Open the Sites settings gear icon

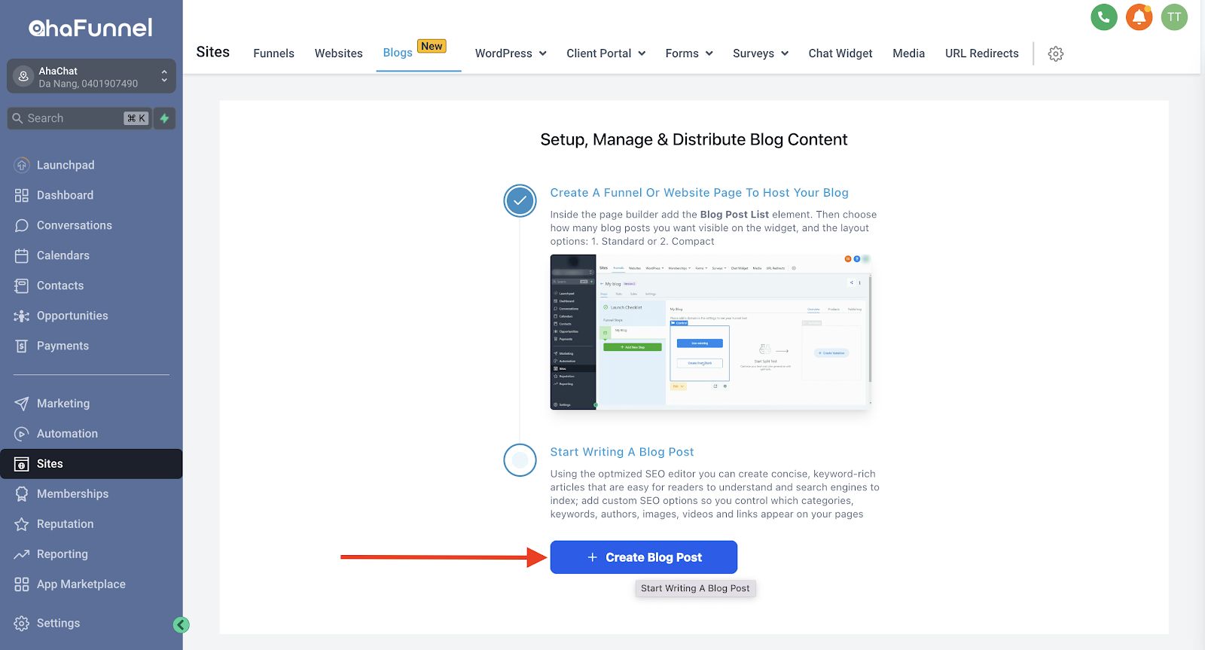tap(1056, 53)
